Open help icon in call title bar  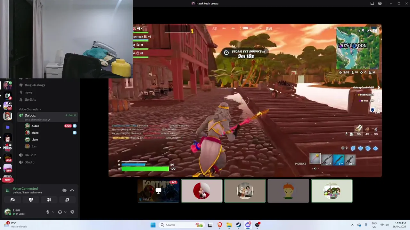(x=380, y=4)
